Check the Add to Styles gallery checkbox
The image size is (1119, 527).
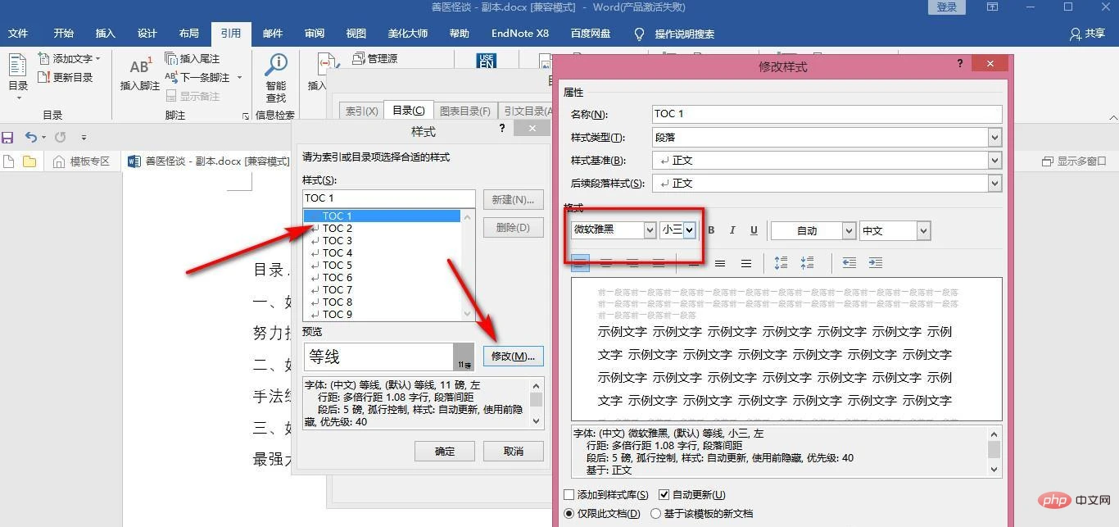[569, 495]
